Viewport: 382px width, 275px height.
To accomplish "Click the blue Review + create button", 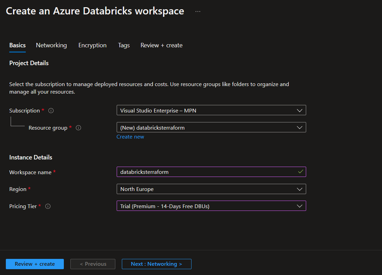I will (35, 264).
